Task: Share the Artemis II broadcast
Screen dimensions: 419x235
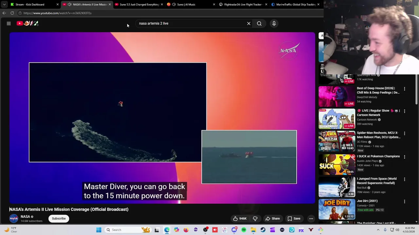Action: [272, 219]
